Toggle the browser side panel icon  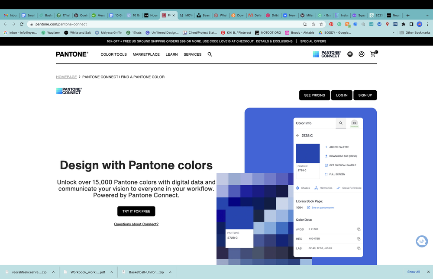coord(411,24)
